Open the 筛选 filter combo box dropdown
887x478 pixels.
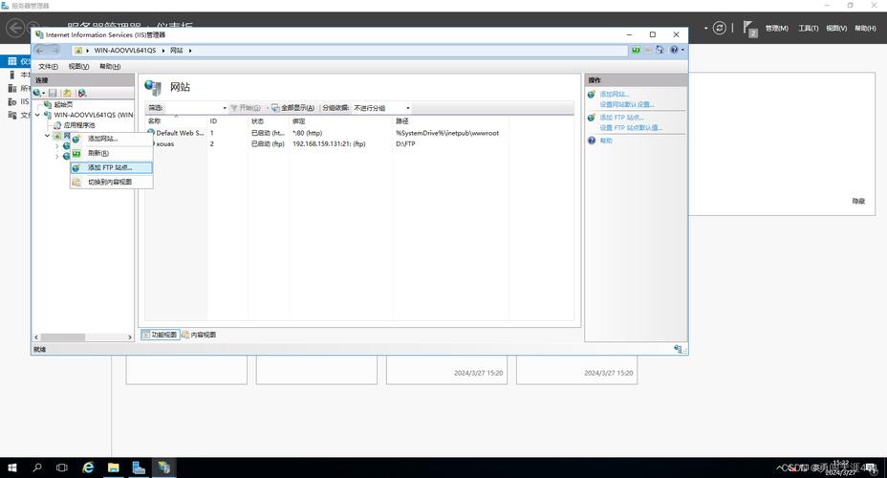[225, 108]
